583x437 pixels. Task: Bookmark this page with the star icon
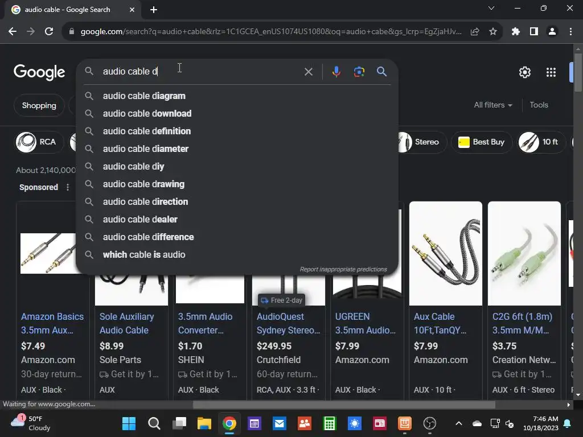click(493, 32)
